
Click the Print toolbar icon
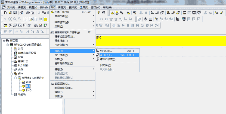pos(28,13)
